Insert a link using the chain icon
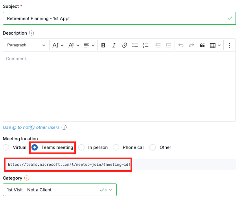 click(124, 45)
